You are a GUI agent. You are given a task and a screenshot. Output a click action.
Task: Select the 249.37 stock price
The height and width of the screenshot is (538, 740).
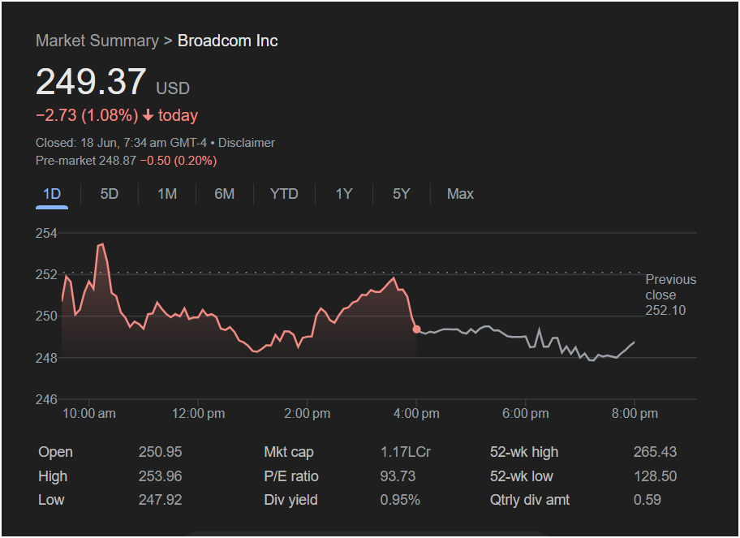tap(91, 82)
